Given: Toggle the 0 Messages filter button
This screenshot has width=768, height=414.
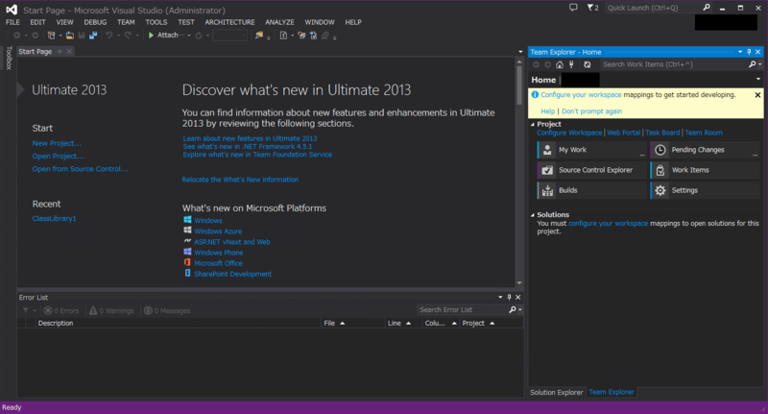Looking at the screenshot, I should (x=167, y=310).
